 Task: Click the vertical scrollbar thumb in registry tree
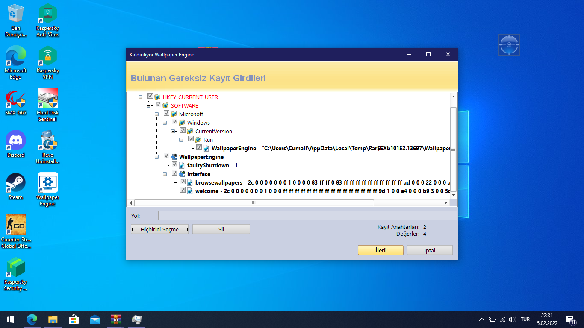point(453,149)
